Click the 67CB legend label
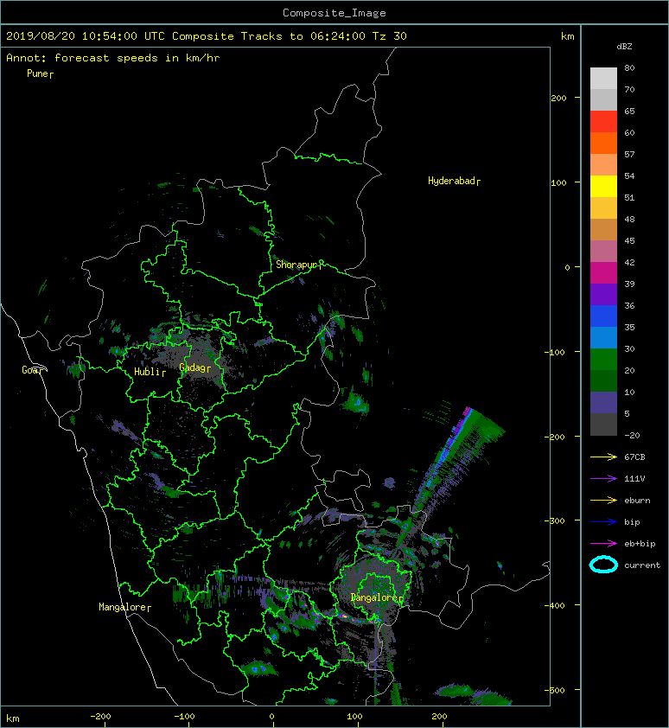The image size is (669, 728). coord(634,457)
